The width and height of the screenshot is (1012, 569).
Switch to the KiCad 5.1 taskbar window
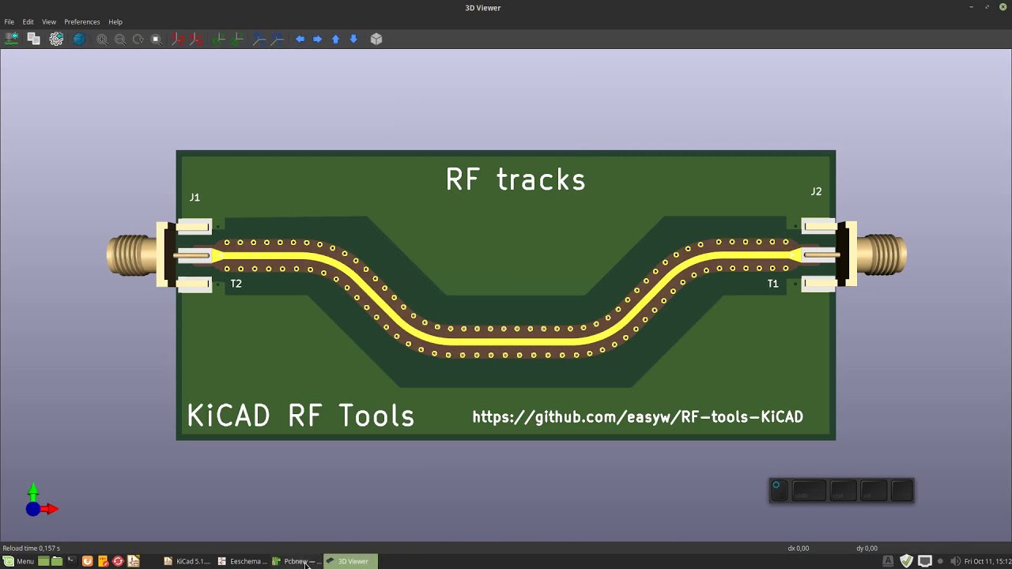[x=187, y=561]
